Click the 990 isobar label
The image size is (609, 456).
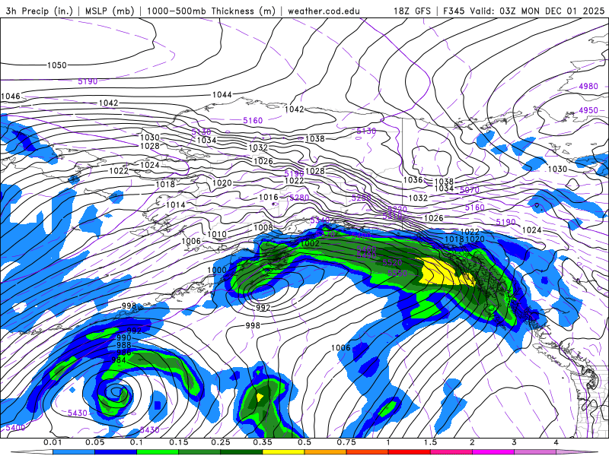click(124, 337)
